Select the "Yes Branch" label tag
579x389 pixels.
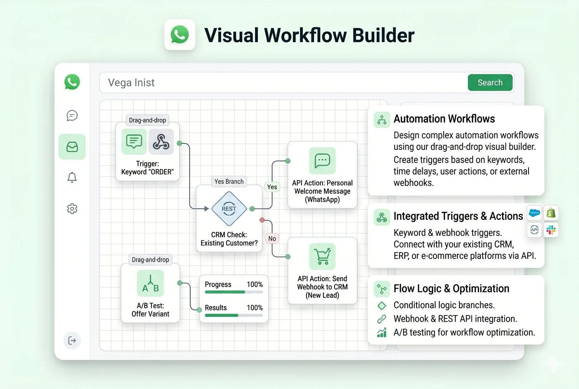229,182
